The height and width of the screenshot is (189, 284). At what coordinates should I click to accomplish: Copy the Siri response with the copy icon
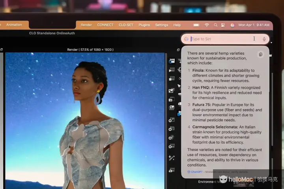pyautogui.click(x=260, y=54)
